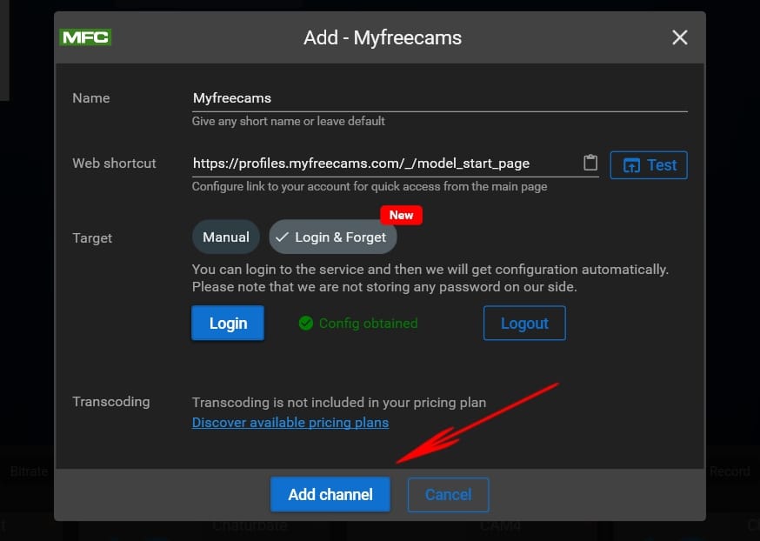Select Login & Forget target option
This screenshot has height=541, width=760.
pyautogui.click(x=333, y=237)
